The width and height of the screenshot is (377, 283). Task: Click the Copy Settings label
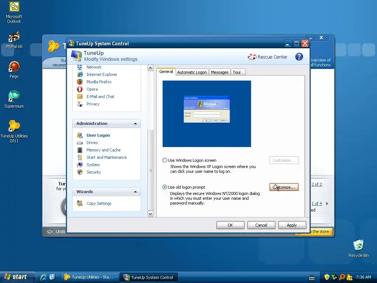[x=99, y=203]
